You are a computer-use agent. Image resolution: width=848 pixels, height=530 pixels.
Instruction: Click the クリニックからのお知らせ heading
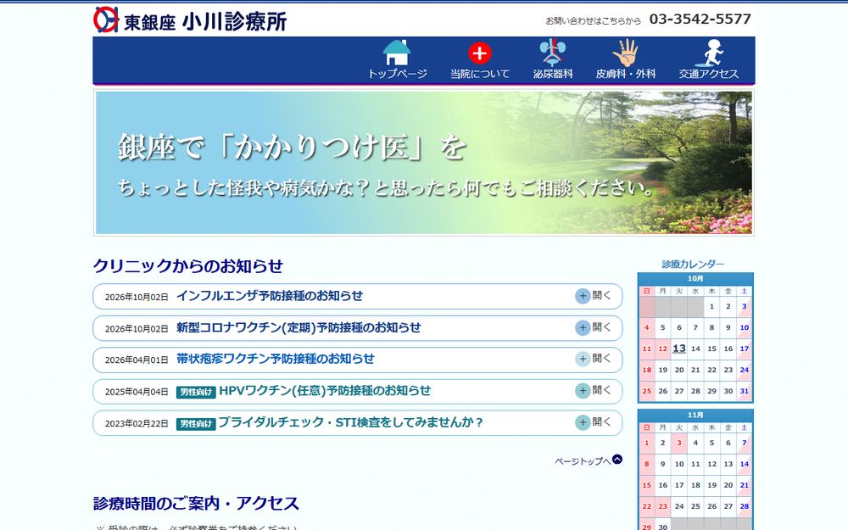tap(188, 266)
